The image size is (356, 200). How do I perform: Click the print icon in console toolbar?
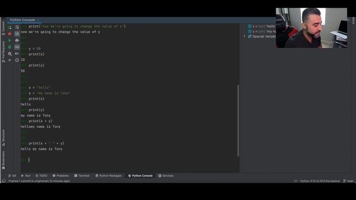click(x=17, y=41)
